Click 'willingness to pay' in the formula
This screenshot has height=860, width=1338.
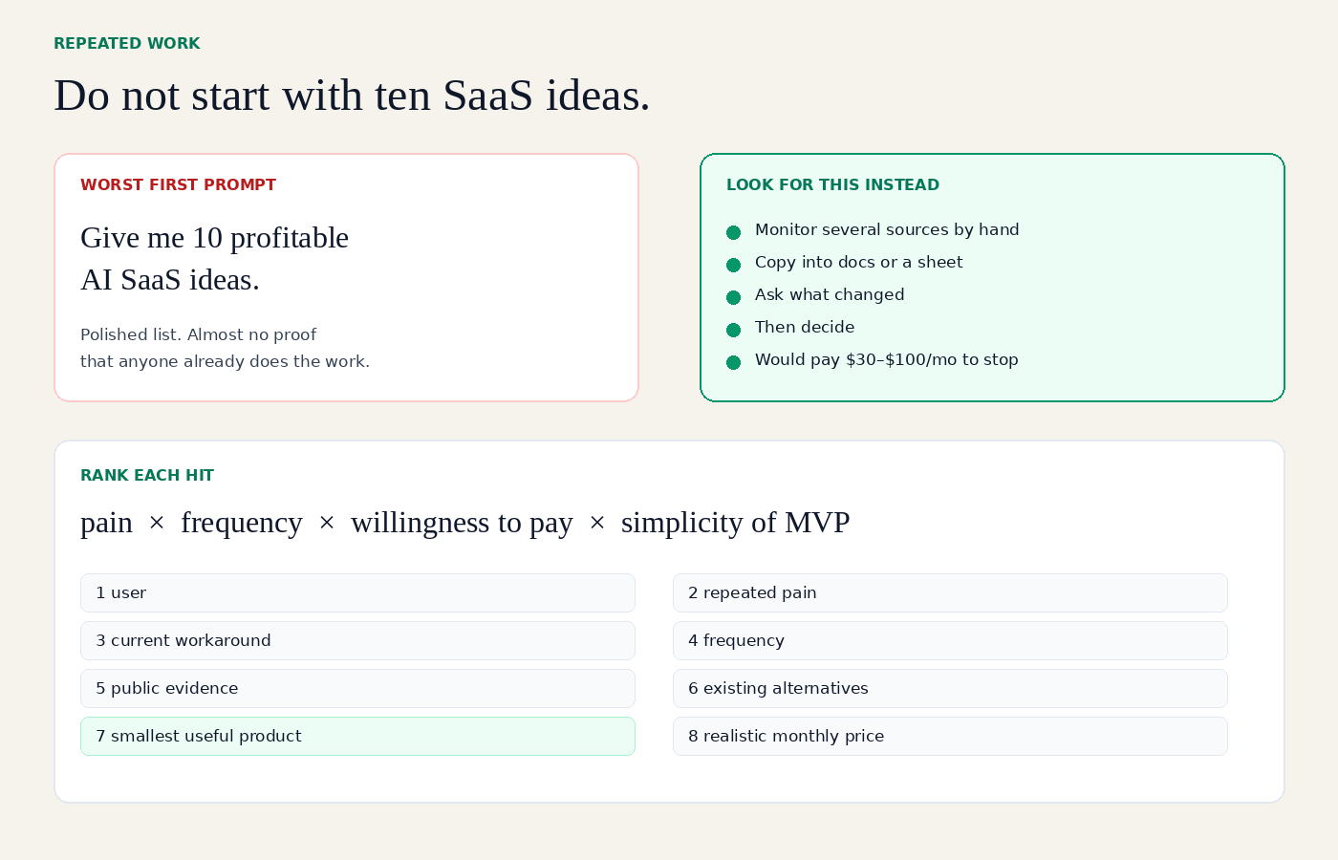coord(462,523)
